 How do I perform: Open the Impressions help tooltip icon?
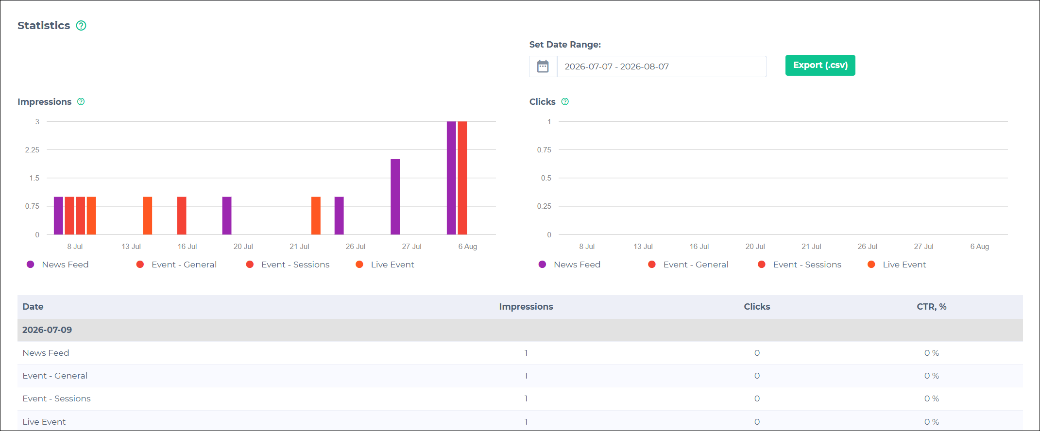coord(81,101)
